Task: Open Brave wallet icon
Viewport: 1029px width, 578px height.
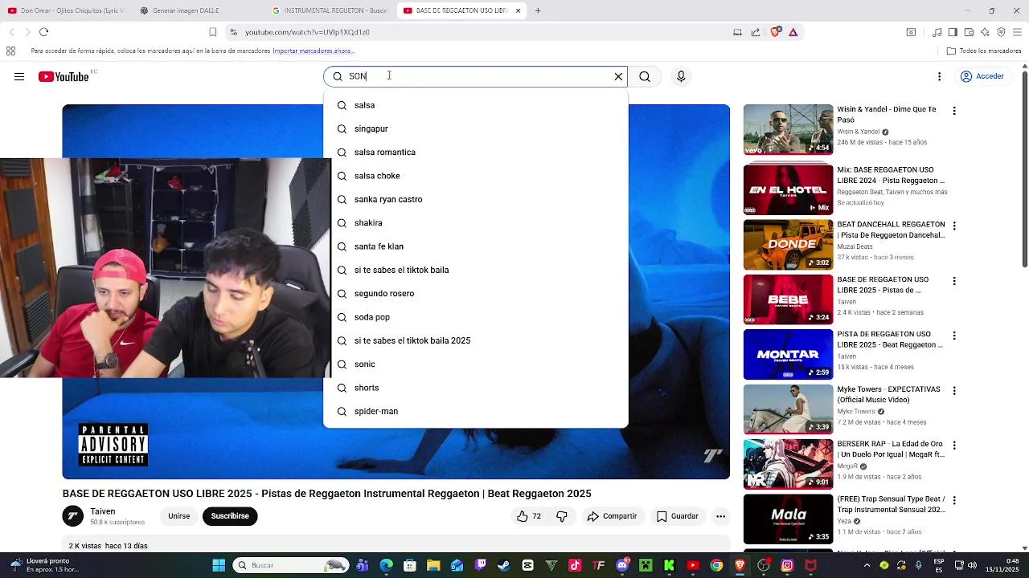Action: (969, 32)
